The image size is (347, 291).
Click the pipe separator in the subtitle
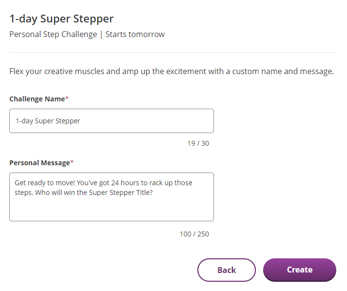[x=101, y=35]
